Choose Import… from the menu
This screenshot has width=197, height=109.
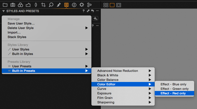pyautogui.click(x=47, y=32)
